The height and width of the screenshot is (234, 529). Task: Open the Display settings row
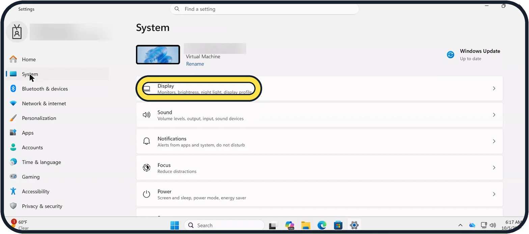pyautogui.click(x=319, y=88)
